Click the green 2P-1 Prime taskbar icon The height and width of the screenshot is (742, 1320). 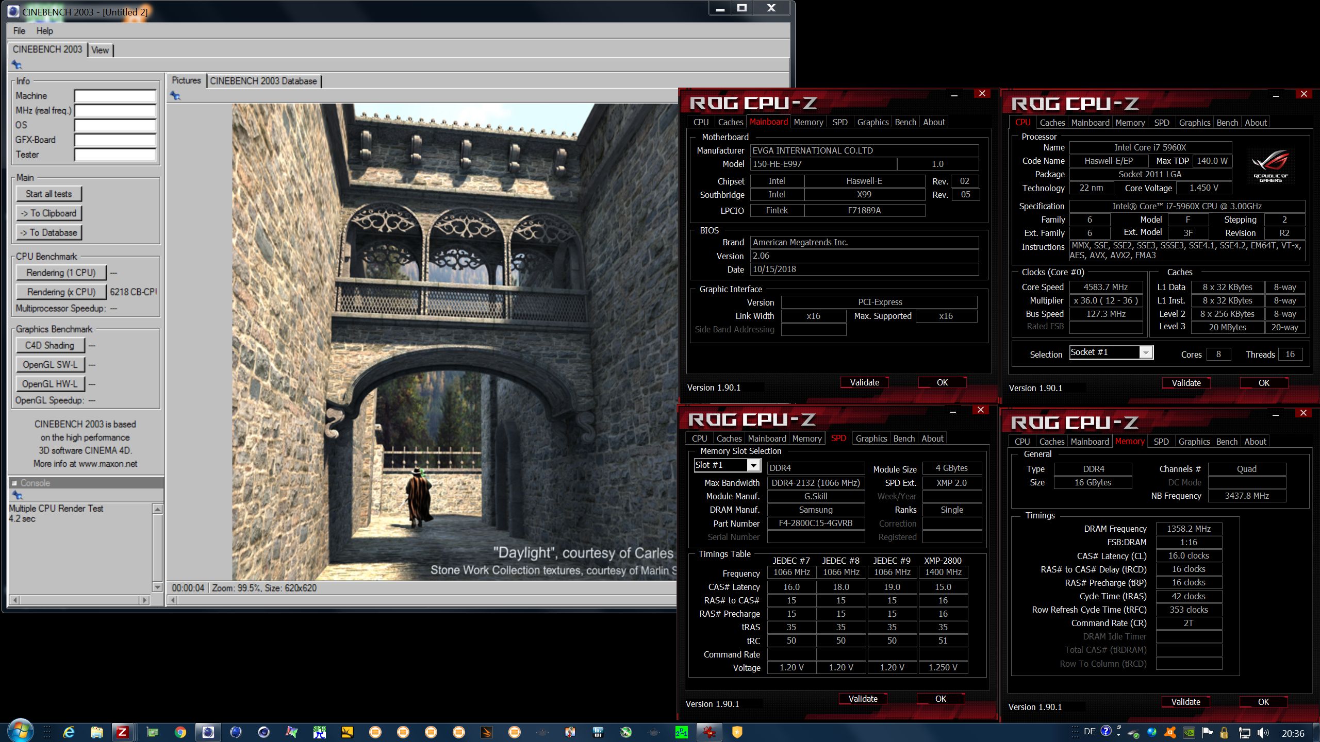pos(681,732)
